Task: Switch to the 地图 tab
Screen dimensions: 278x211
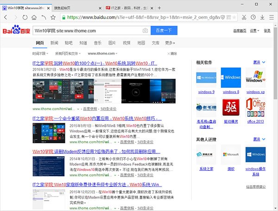Action: pyautogui.click(x=141, y=43)
